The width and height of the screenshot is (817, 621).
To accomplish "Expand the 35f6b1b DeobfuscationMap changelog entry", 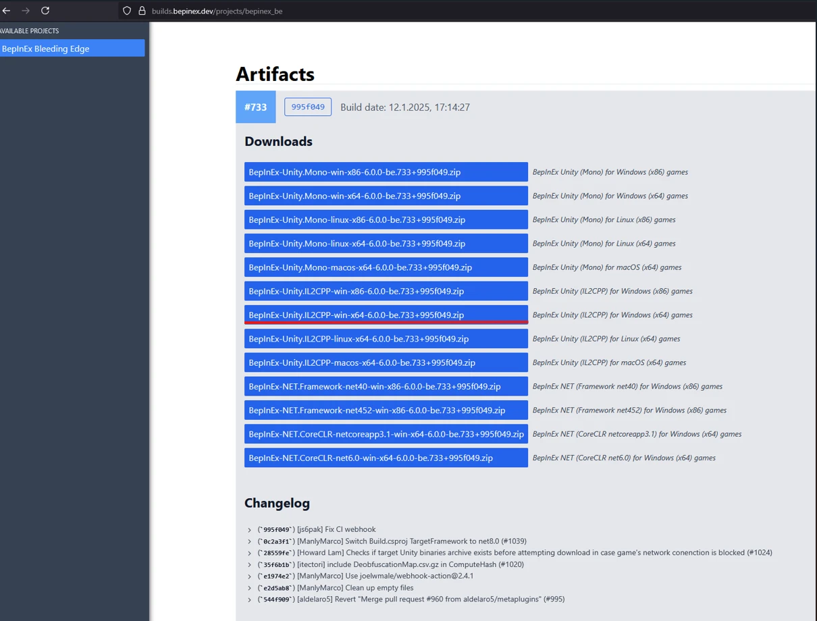I will click(249, 564).
